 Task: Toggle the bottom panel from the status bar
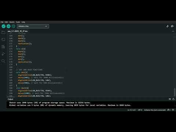click(x=173, y=110)
